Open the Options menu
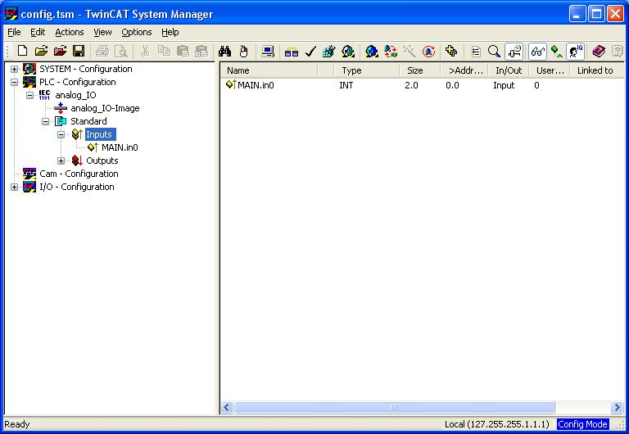The width and height of the screenshot is (629, 434). [x=137, y=32]
